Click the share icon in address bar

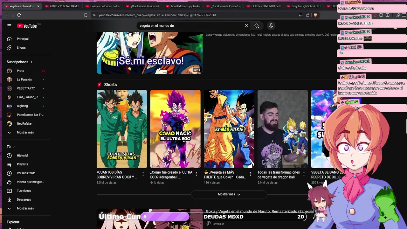[308, 15]
